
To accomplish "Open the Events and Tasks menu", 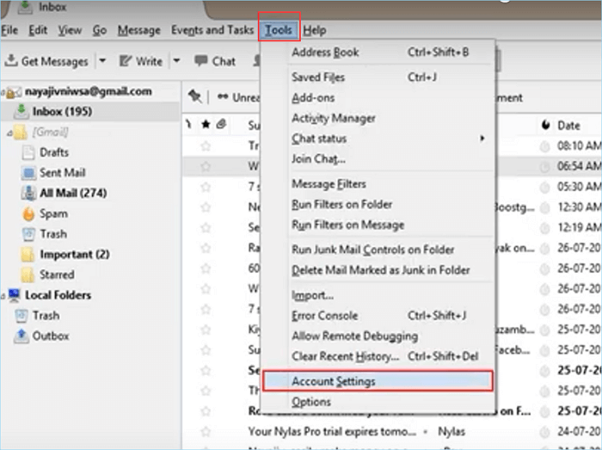I will pos(212,30).
